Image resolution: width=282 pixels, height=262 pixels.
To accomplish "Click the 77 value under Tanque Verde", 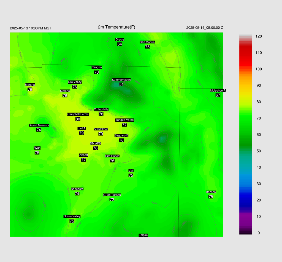I will point(124,125).
